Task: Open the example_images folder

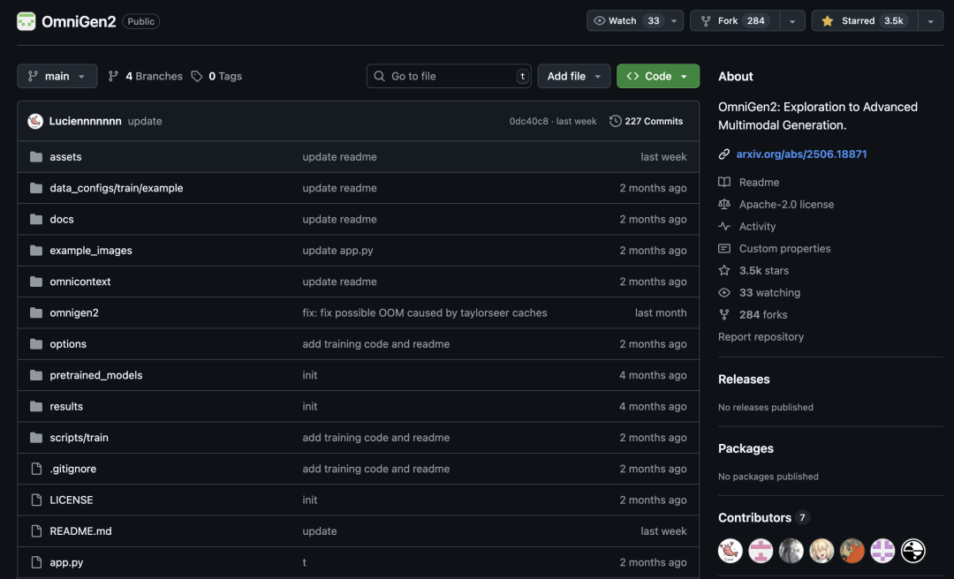Action: (91, 251)
